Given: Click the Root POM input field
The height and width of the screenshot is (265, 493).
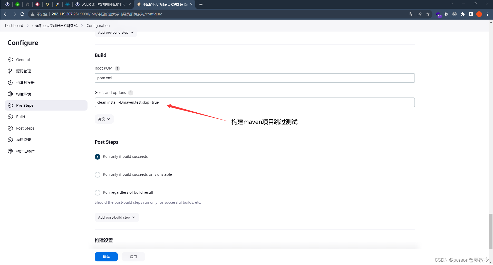Looking at the screenshot, I should tap(255, 78).
